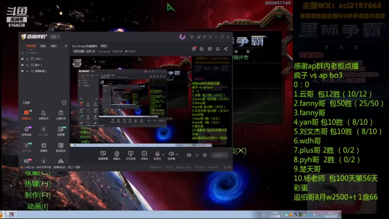The image size is (389, 219).
Task: Switch to the 场景2 tab
Action: click(x=53, y=46)
